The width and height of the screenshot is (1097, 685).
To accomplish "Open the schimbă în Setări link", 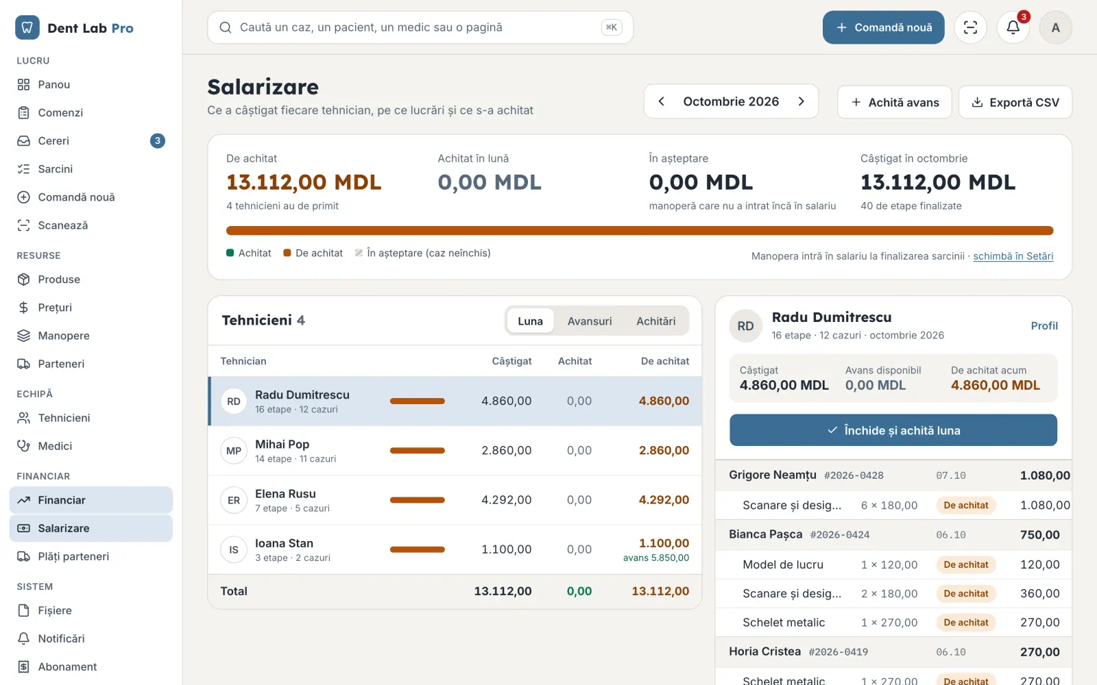I will pos(1013,256).
